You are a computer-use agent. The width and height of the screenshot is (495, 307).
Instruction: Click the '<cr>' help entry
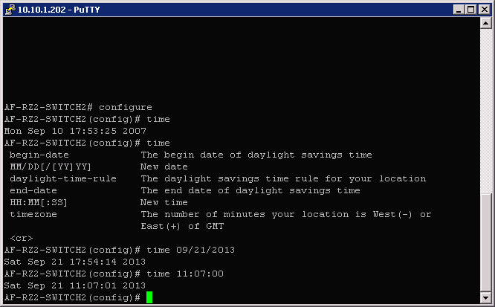(21, 238)
